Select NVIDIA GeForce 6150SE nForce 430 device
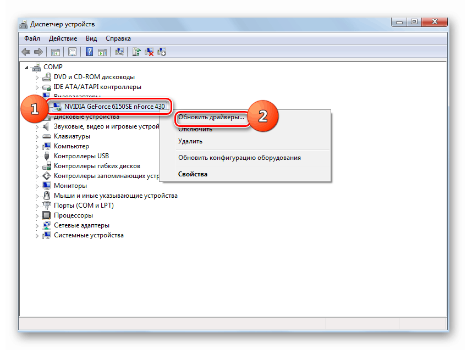 click(x=114, y=106)
